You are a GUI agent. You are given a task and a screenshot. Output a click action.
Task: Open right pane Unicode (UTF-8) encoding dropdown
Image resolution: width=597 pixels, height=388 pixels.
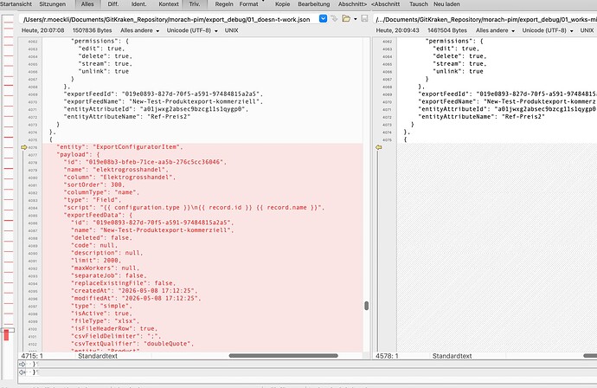pos(548,30)
